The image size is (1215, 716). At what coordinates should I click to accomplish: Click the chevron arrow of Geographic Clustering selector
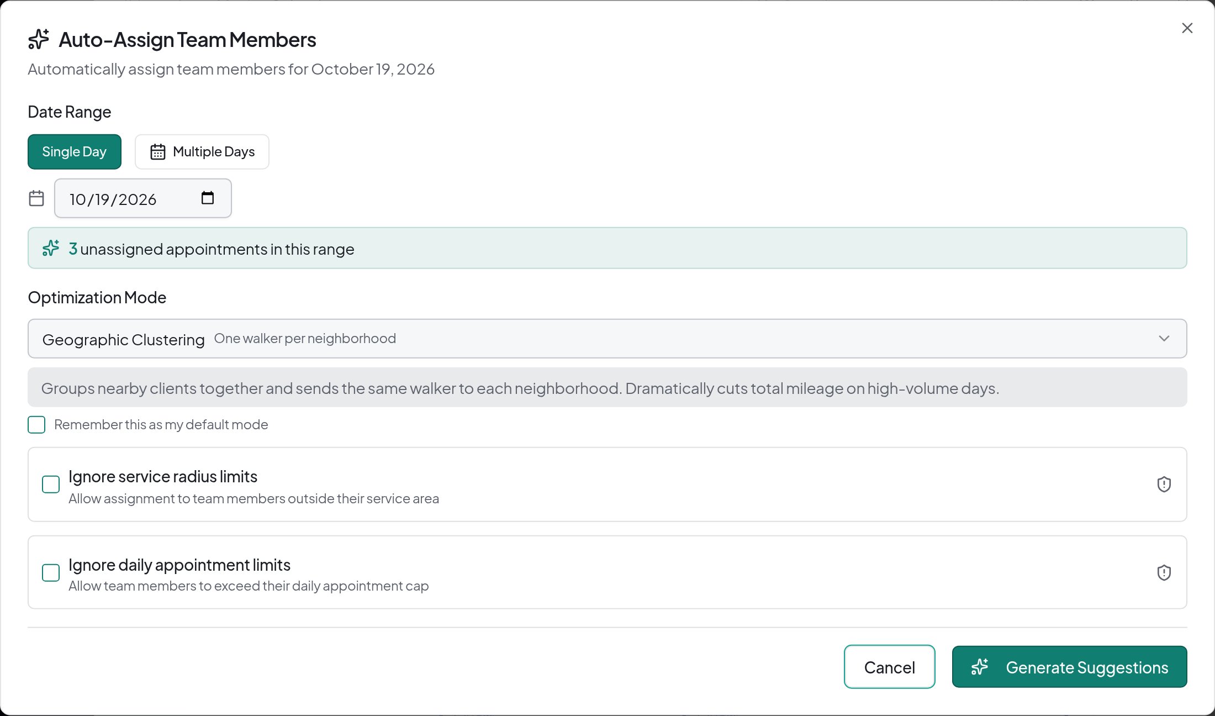(1164, 339)
